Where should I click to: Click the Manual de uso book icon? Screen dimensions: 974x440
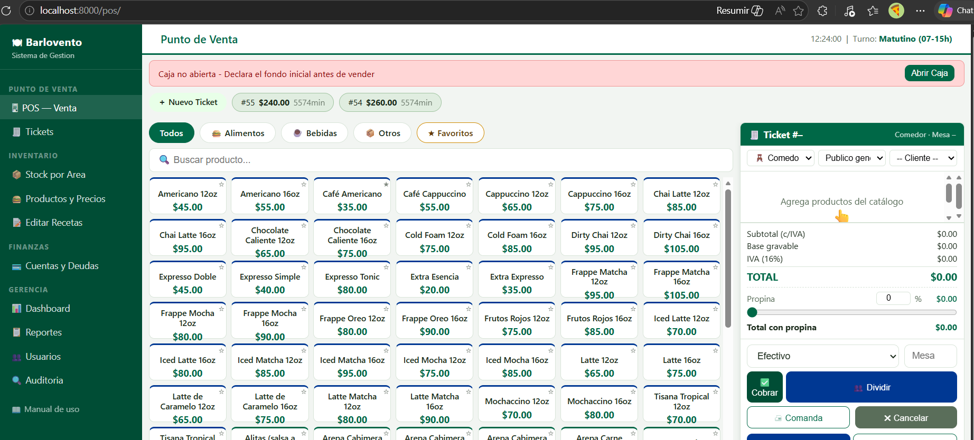[x=16, y=409]
